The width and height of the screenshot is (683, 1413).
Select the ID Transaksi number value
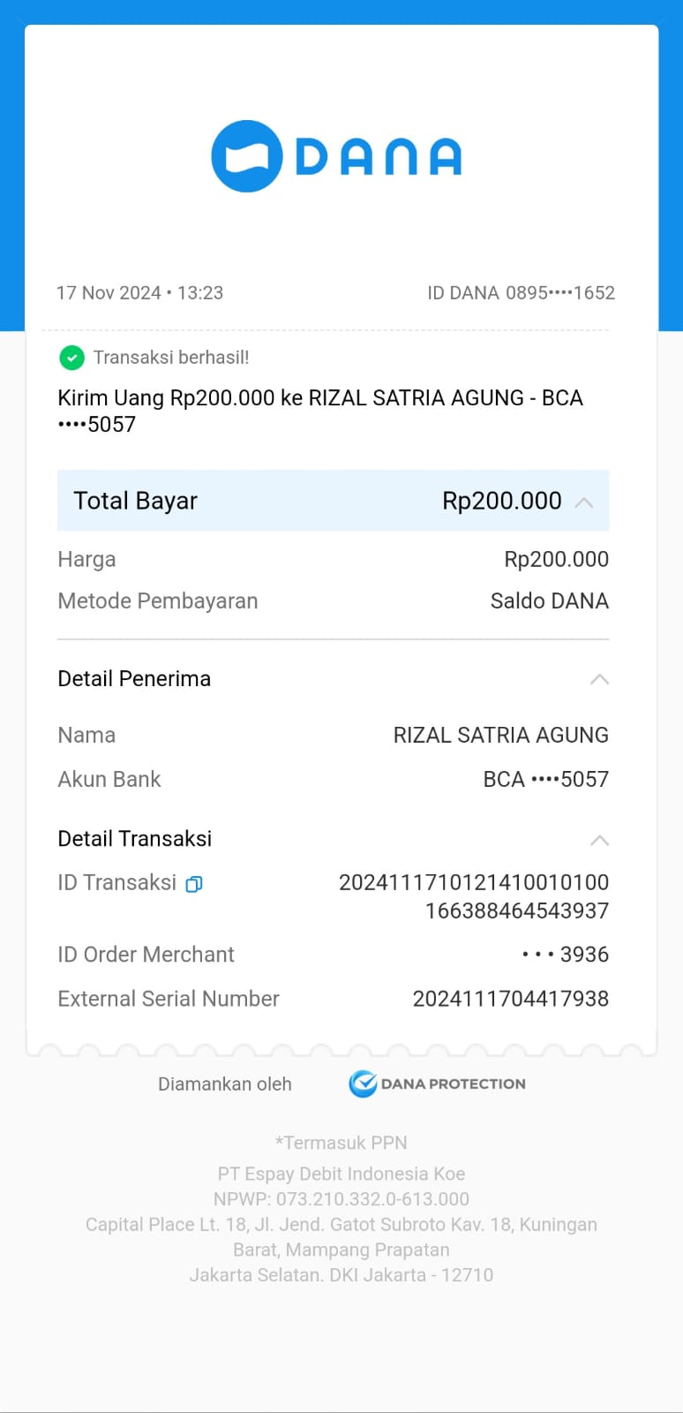coord(474,896)
